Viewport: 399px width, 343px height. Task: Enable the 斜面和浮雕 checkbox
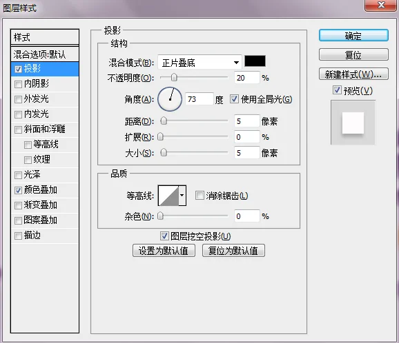pyautogui.click(x=18, y=129)
